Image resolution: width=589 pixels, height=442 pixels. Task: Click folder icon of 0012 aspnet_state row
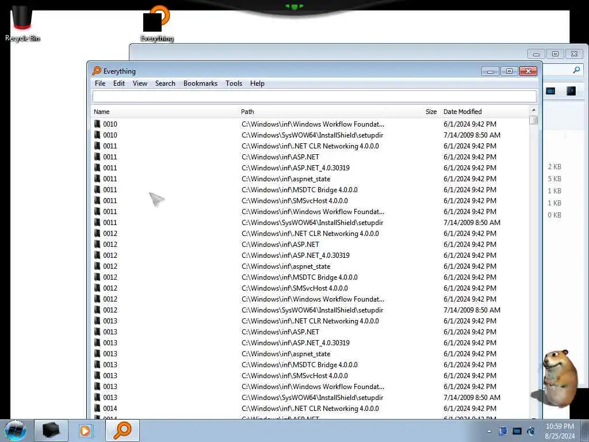[97, 266]
